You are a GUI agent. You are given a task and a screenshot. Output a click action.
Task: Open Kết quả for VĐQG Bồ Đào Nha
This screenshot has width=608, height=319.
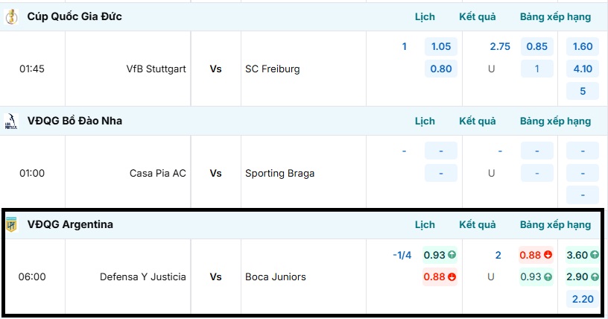point(477,121)
